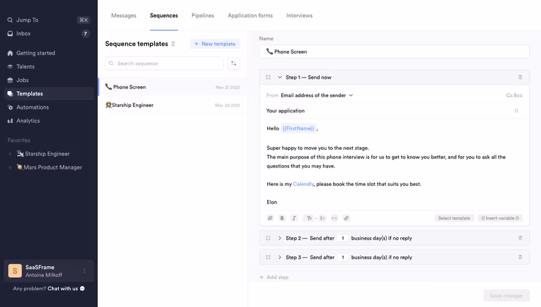The width and height of the screenshot is (541, 307).
Task: Select the Sequences tab
Action: click(164, 15)
